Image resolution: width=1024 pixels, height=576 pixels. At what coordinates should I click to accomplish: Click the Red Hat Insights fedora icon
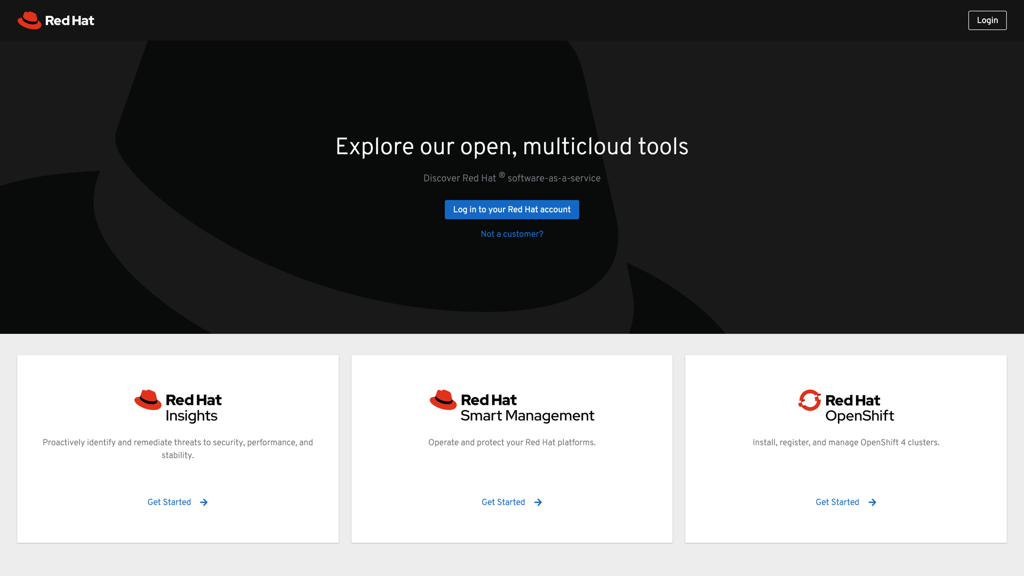[x=148, y=400]
